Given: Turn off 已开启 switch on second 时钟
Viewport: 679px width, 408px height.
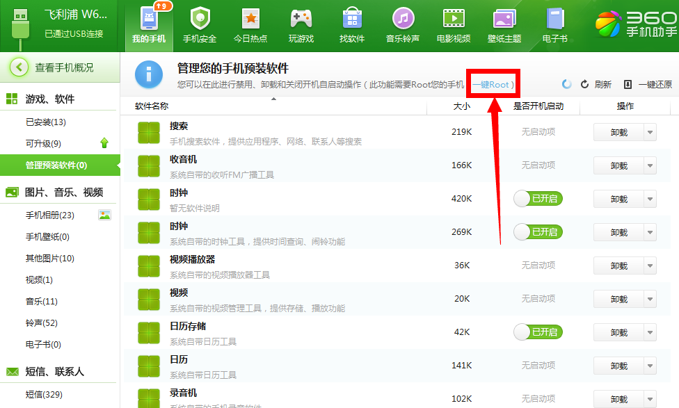Looking at the screenshot, I should [538, 232].
